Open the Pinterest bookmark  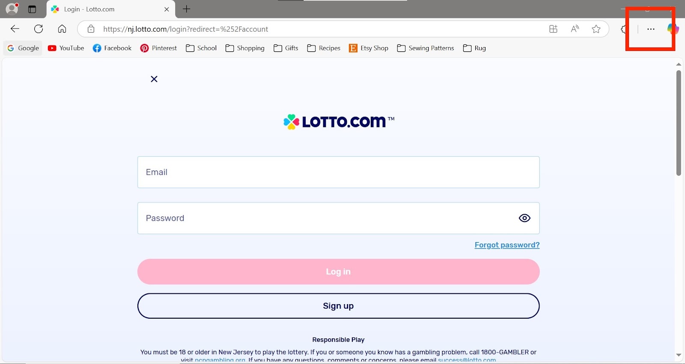(x=158, y=48)
